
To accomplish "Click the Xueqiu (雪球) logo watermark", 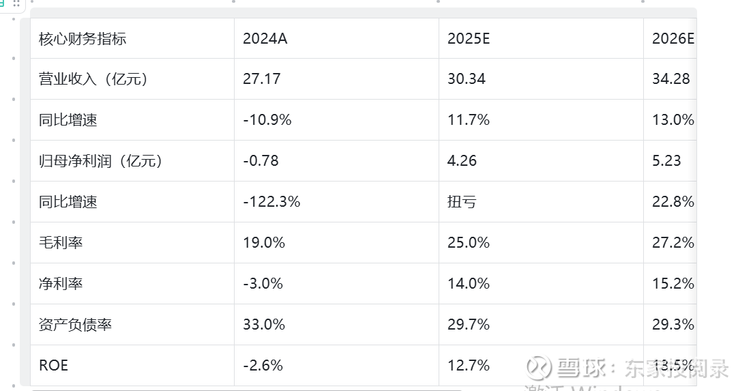I will 540,367.
